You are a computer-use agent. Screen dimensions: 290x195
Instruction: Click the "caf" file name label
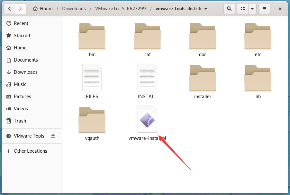tap(147, 55)
